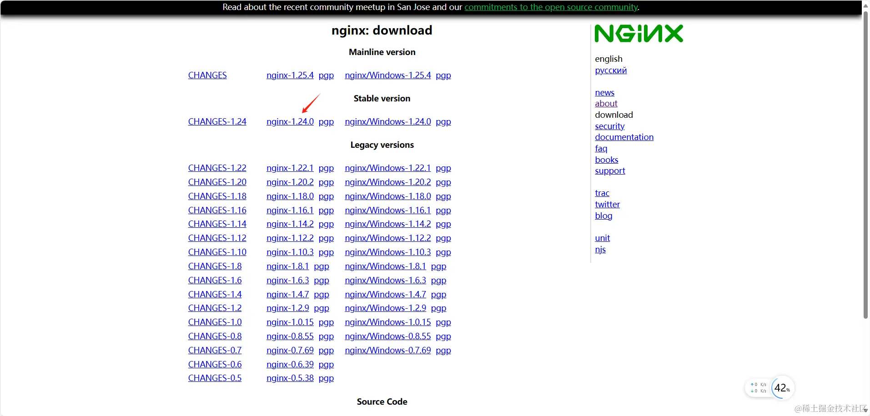Open the njs scripting page
Viewport: 870px width, 416px height.
tap(600, 249)
